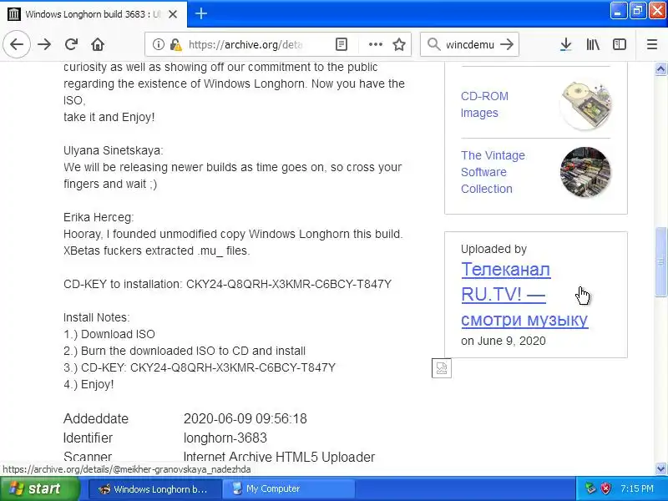
Task: Open the Firefox hamburger menu
Action: coord(652,44)
